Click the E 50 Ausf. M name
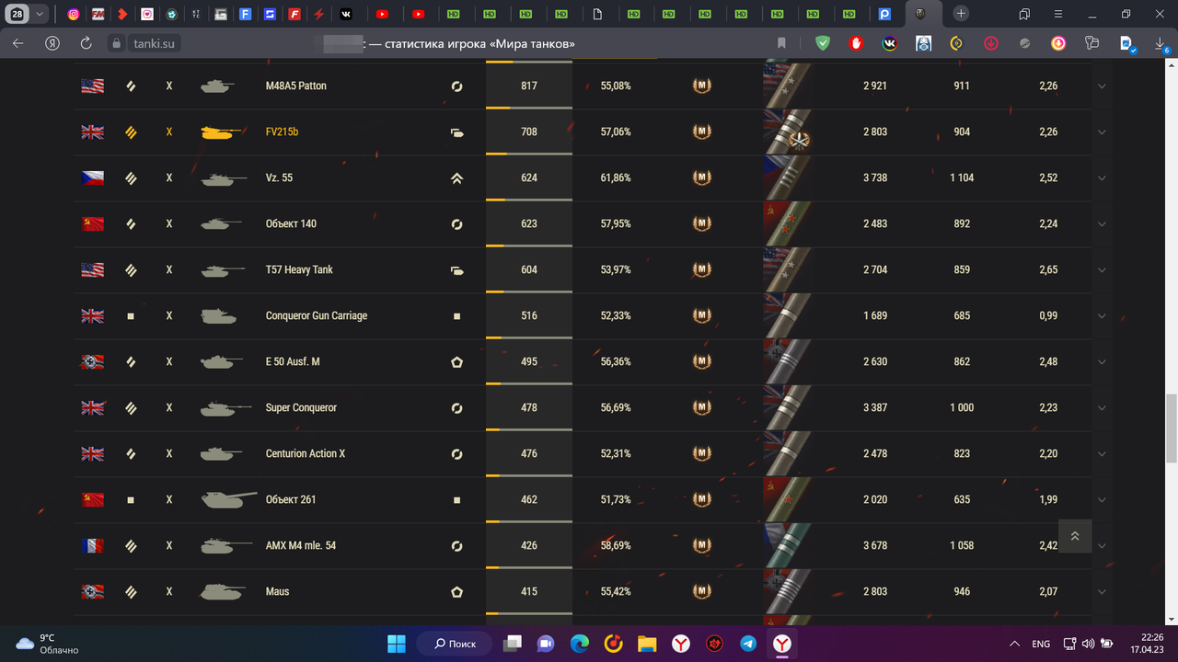This screenshot has width=1178, height=662. tap(292, 361)
